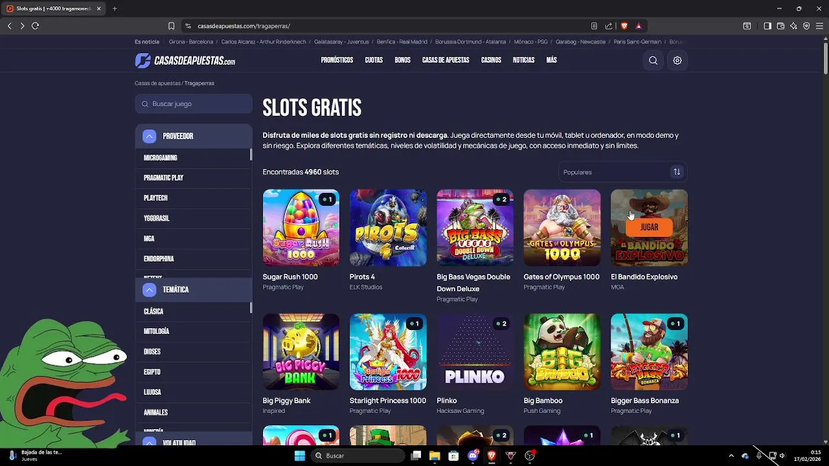
Task: Go back using the browser back arrow
Action: click(10, 26)
